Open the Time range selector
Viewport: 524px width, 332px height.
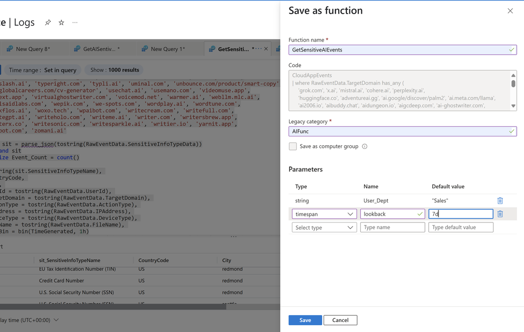[42, 70]
